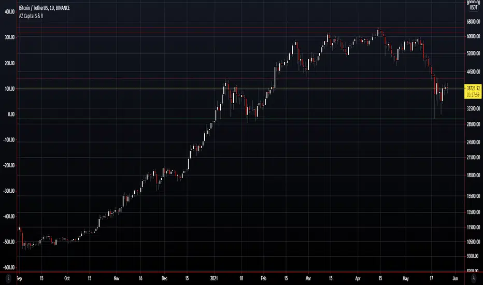Screen dimensions: 483x285
Task: Click the 68000.00 price axis label
Action: [473, 22]
